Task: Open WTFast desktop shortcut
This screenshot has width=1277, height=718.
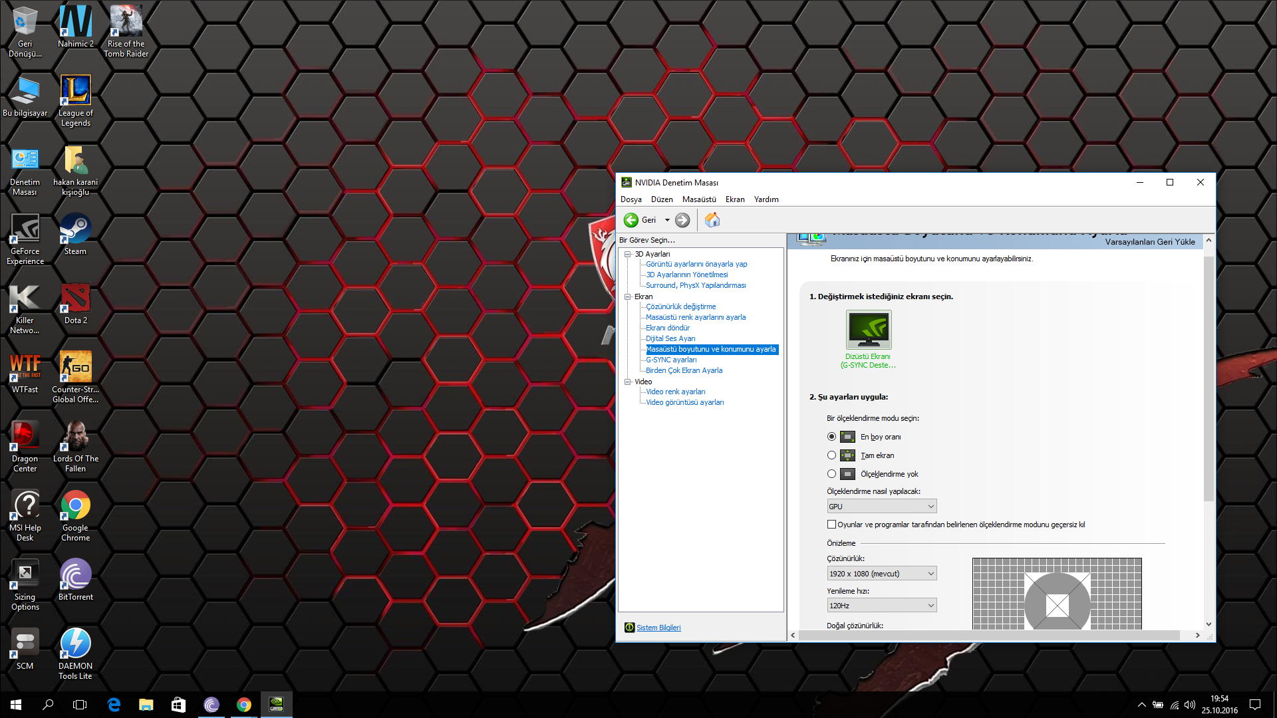Action: pos(25,372)
